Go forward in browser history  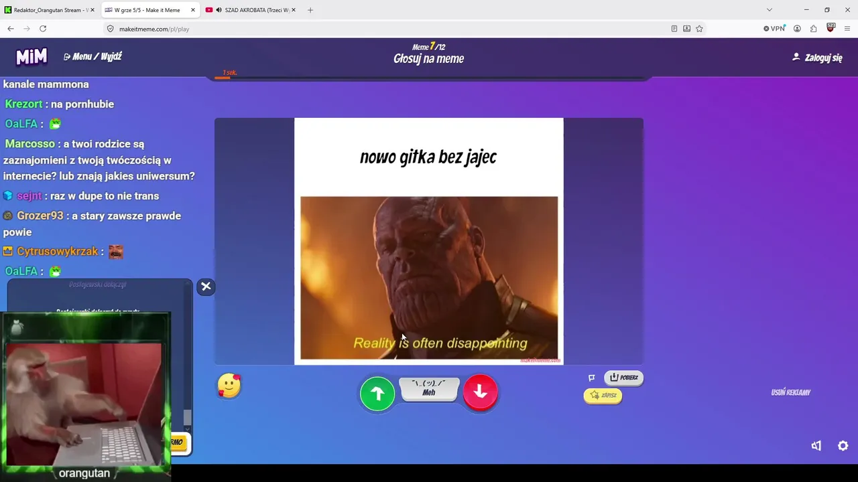click(x=27, y=29)
